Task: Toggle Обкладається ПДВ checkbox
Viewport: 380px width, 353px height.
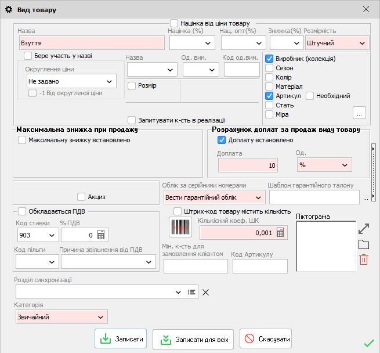Action: [x=22, y=211]
